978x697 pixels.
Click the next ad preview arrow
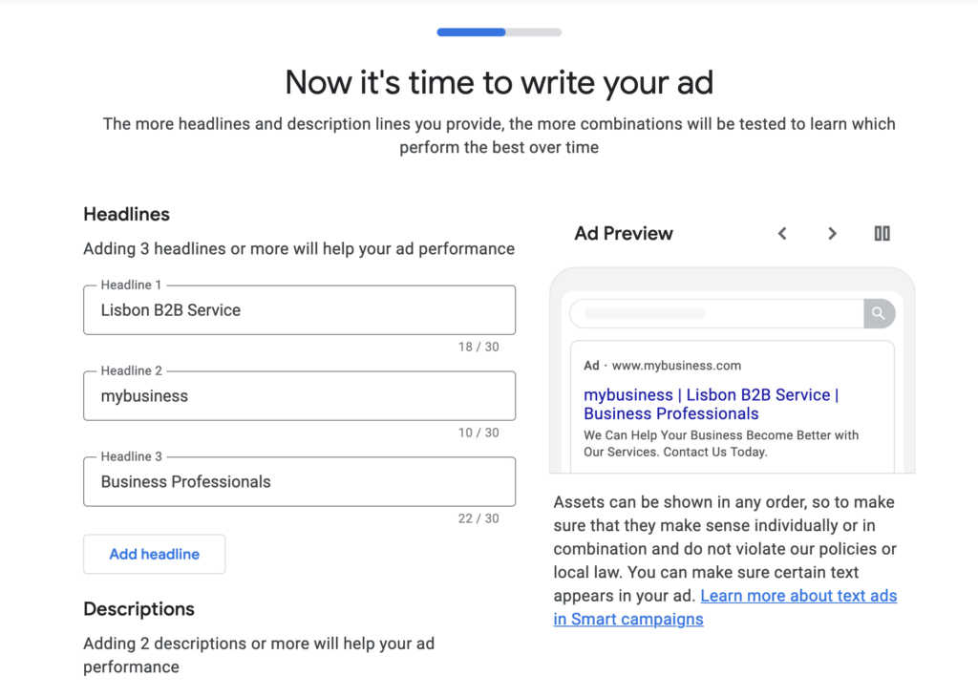[832, 233]
